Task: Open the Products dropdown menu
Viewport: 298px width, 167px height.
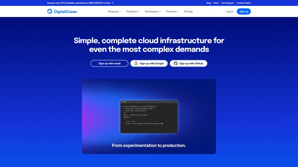Action: [114, 12]
